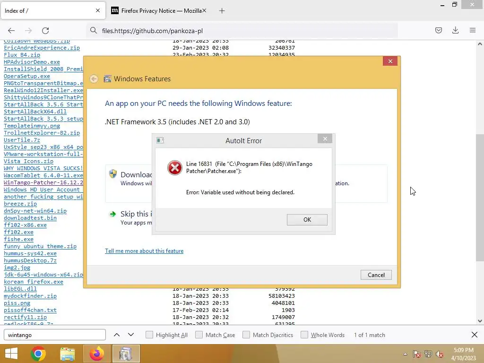Download dnSpy-net-win64.zip

[35, 211]
